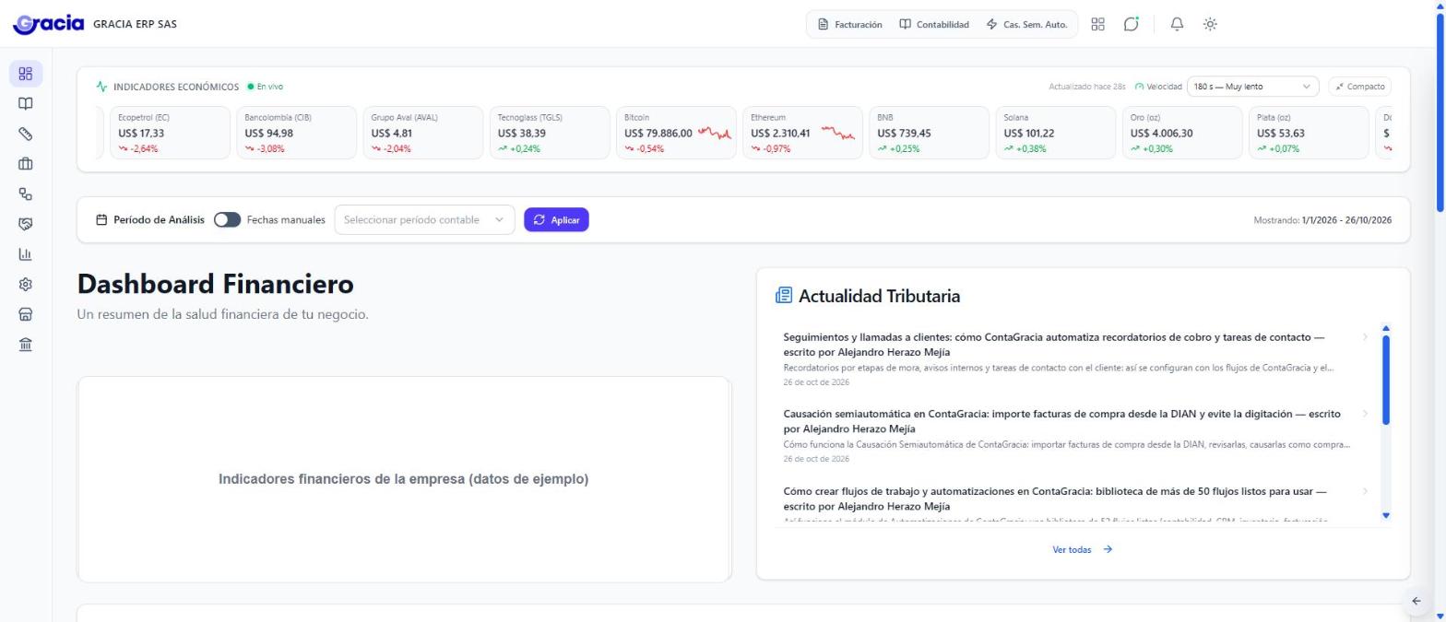This screenshot has width=1446, height=622.
Task: Click the Mostrando 1/1/2026 - 26/10/2026 text
Action: 1322,220
